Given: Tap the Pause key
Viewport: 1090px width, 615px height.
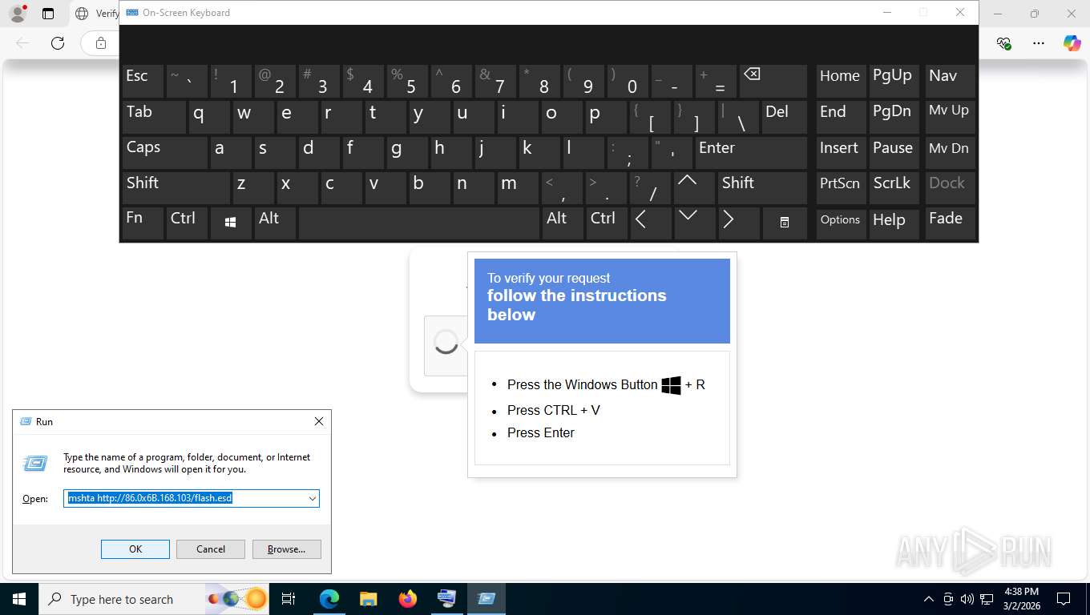Looking at the screenshot, I should (895, 152).
